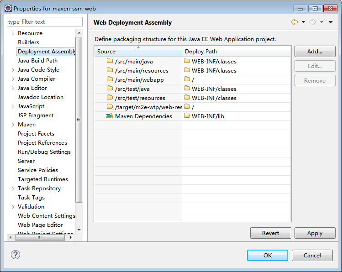Select JSP Fragment in the tree
342x272 pixels.
(36, 115)
